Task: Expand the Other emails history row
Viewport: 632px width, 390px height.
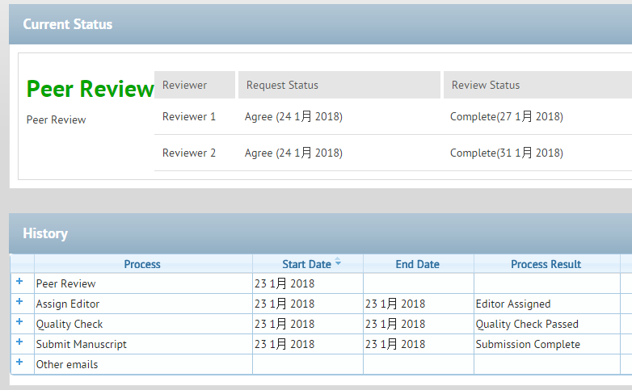Action: coord(19,362)
